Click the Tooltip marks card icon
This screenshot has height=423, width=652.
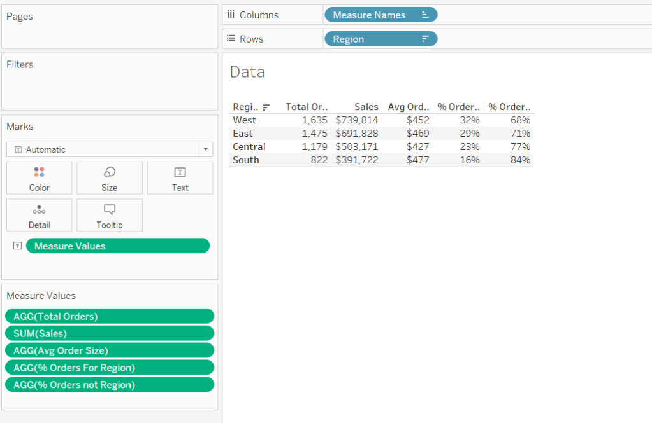tap(109, 209)
